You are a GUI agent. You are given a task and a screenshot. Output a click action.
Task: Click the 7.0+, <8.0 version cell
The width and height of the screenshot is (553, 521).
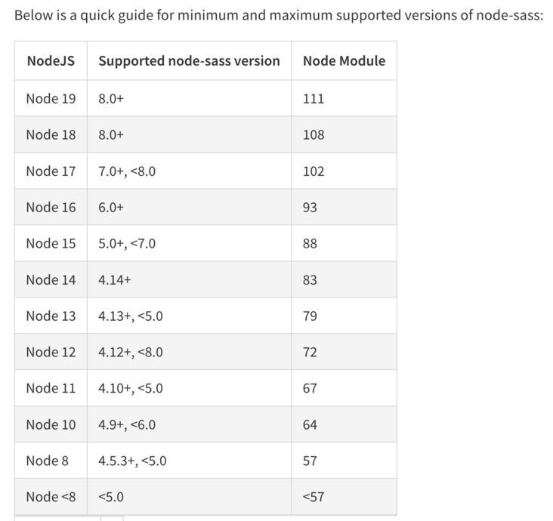tap(127, 171)
